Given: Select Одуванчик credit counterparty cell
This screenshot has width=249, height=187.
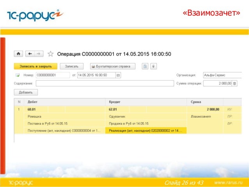Looking at the screenshot, I should 146,116.
